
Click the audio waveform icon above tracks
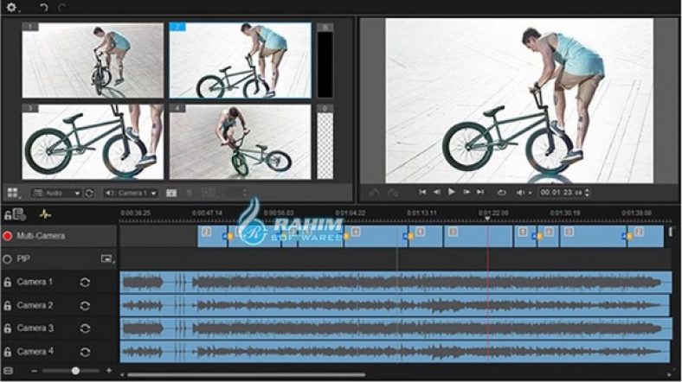(x=45, y=214)
